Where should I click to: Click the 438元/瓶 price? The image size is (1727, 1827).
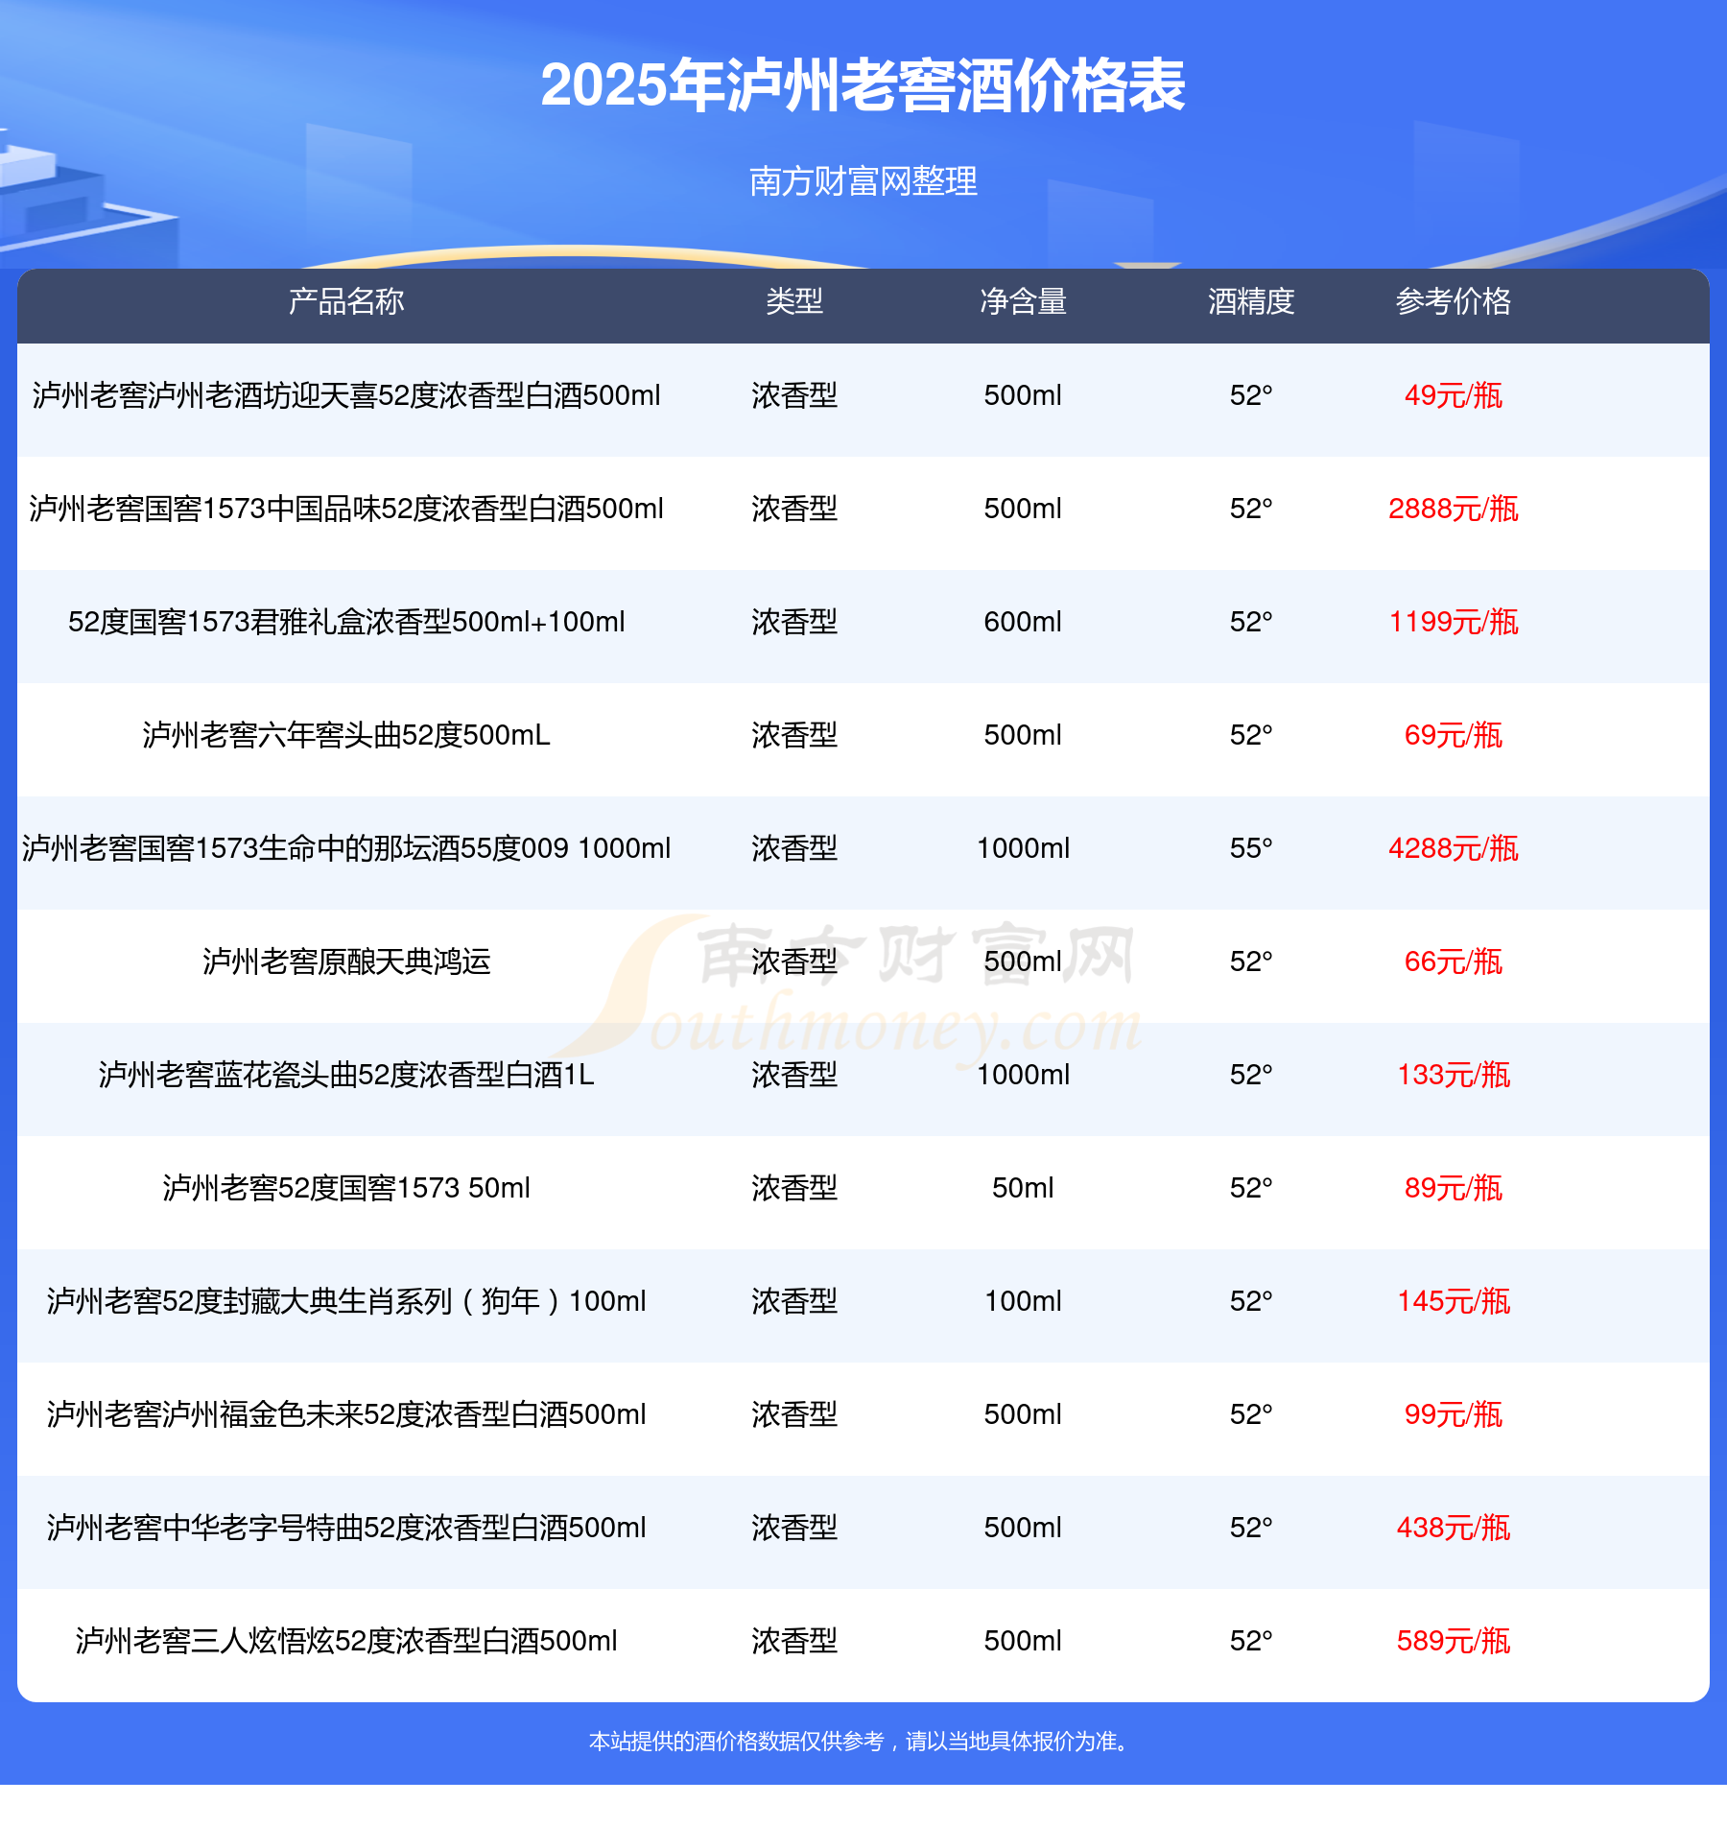(1454, 1528)
